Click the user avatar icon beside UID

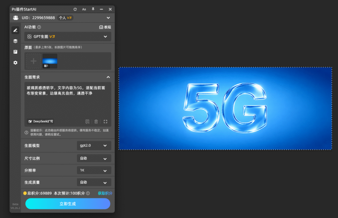(16, 18)
